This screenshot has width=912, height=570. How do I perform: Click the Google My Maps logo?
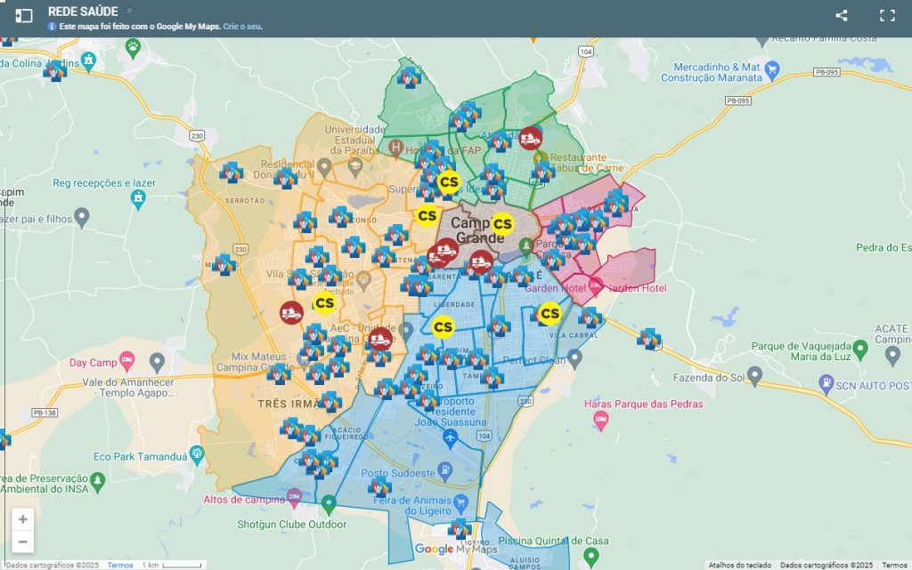(x=456, y=549)
